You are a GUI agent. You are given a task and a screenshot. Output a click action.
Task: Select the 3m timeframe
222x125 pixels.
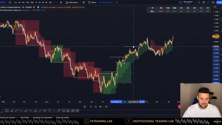(x=19, y=2)
